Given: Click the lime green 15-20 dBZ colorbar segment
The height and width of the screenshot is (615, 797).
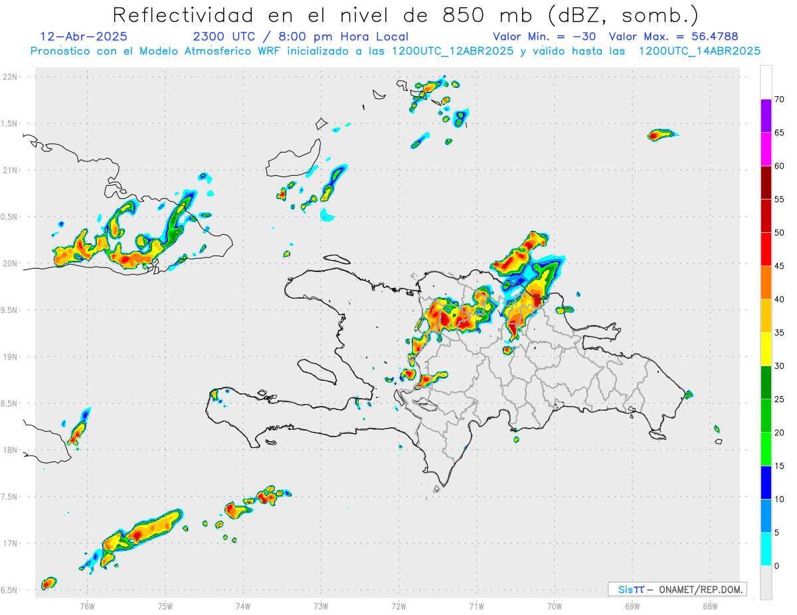Looking at the screenshot, I should point(766,449).
